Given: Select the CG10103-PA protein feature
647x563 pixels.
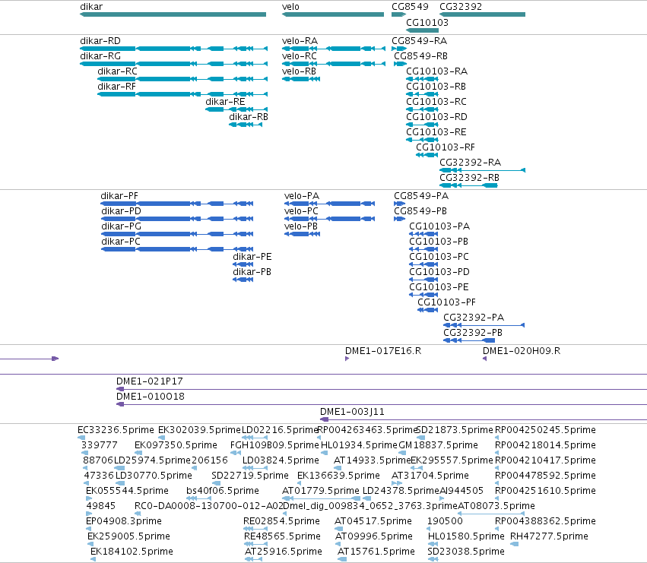Looking at the screenshot, I should point(423,234).
